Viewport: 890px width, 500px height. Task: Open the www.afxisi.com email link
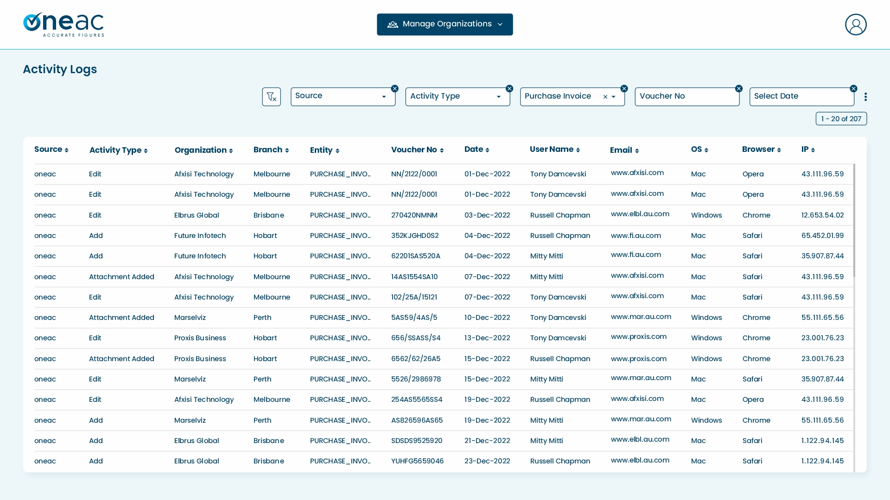click(x=637, y=172)
